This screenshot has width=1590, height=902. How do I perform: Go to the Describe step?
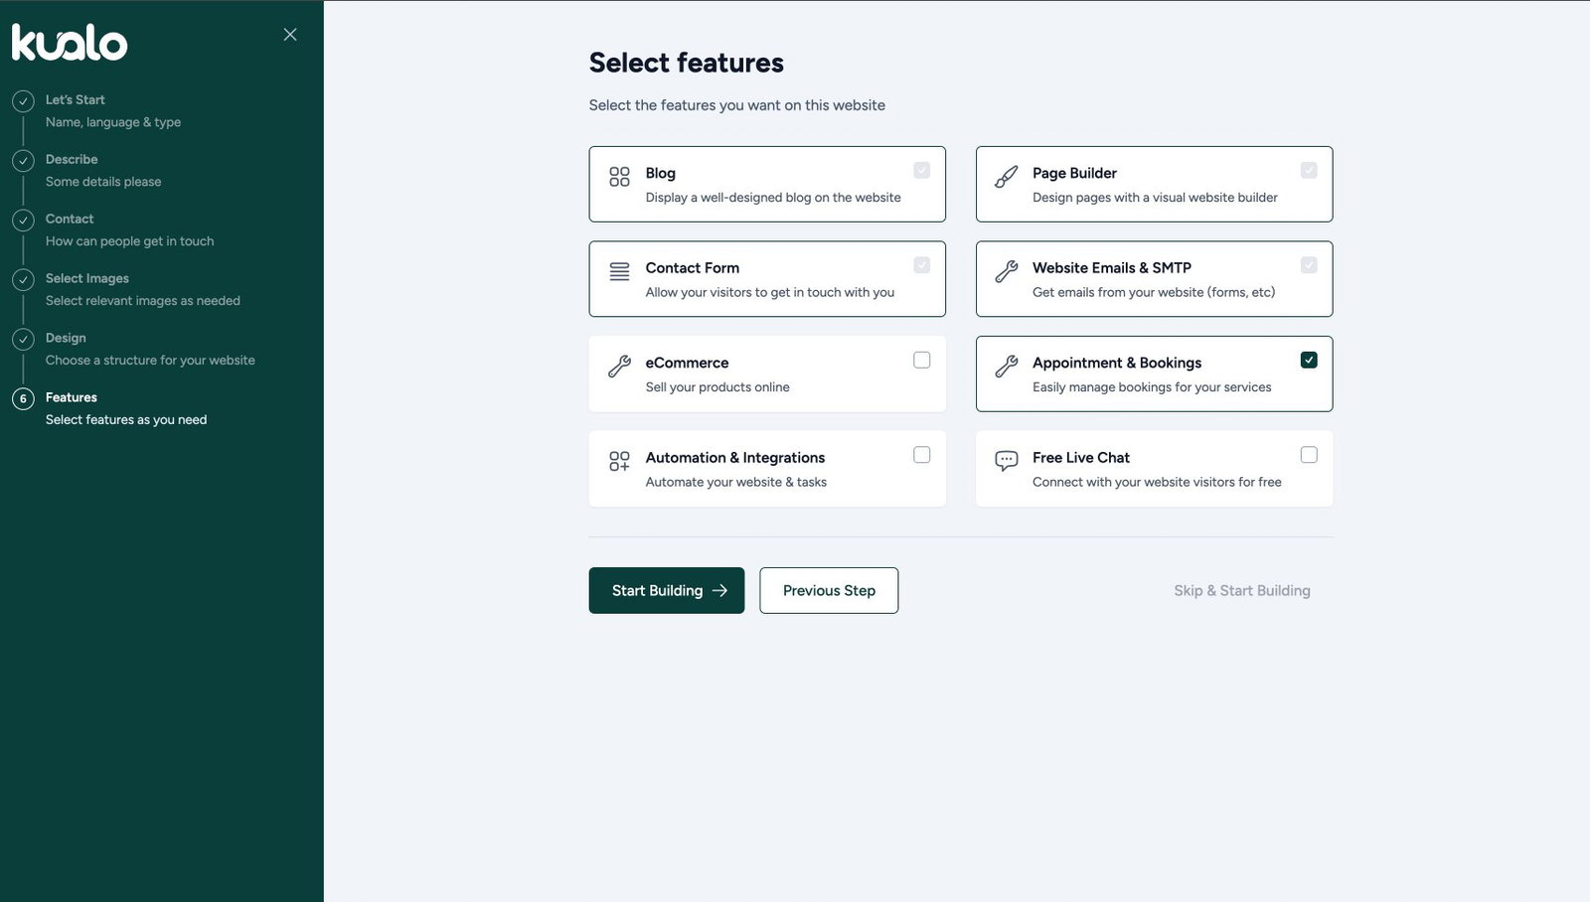coord(72,159)
